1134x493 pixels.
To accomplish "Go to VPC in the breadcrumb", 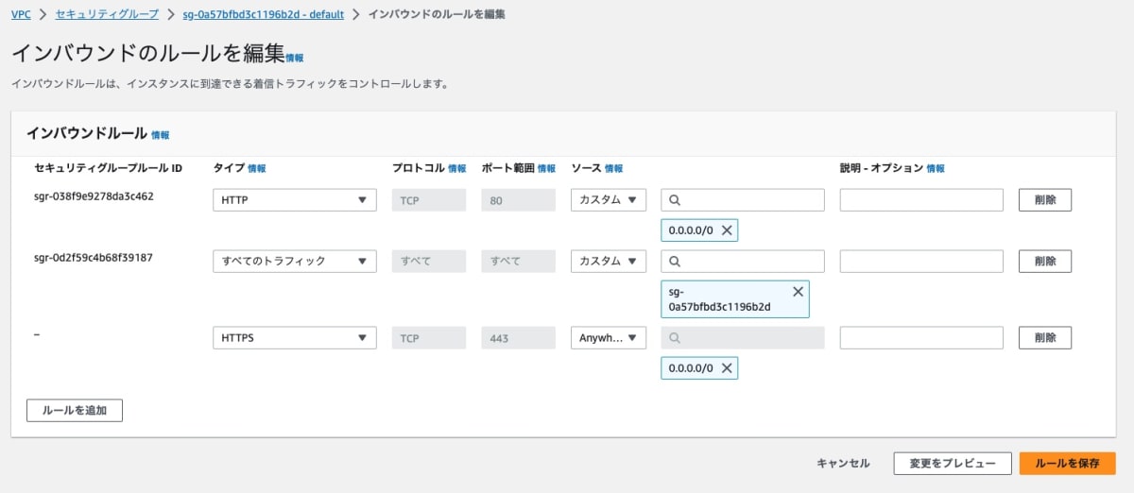I will (21, 14).
